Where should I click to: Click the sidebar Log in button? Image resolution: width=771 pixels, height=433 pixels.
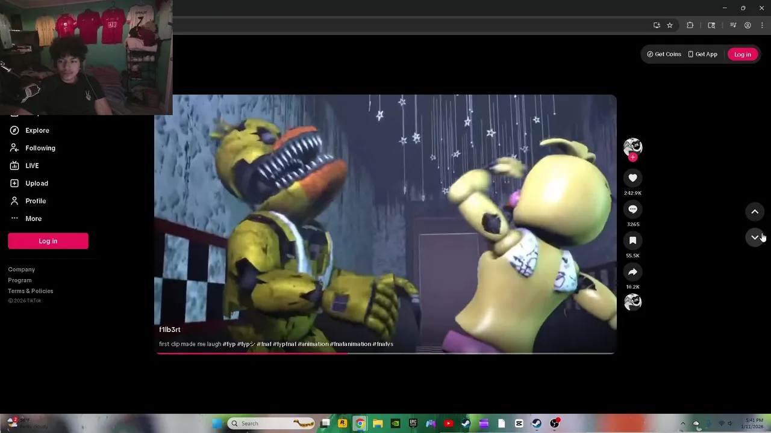click(48, 241)
